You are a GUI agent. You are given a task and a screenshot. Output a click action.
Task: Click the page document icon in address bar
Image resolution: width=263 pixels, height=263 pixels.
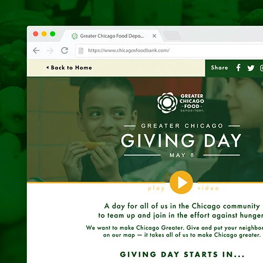point(81,50)
